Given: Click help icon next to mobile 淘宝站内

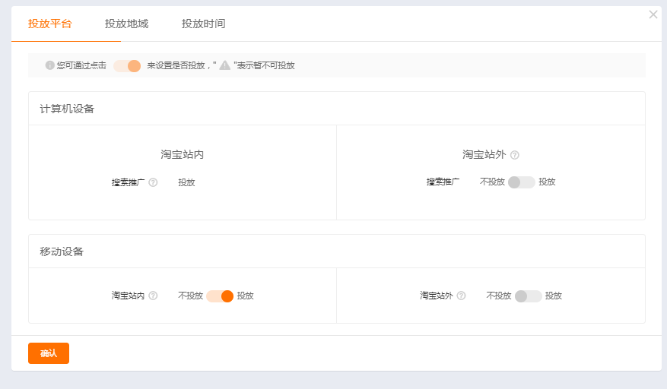Looking at the screenshot, I should (153, 296).
